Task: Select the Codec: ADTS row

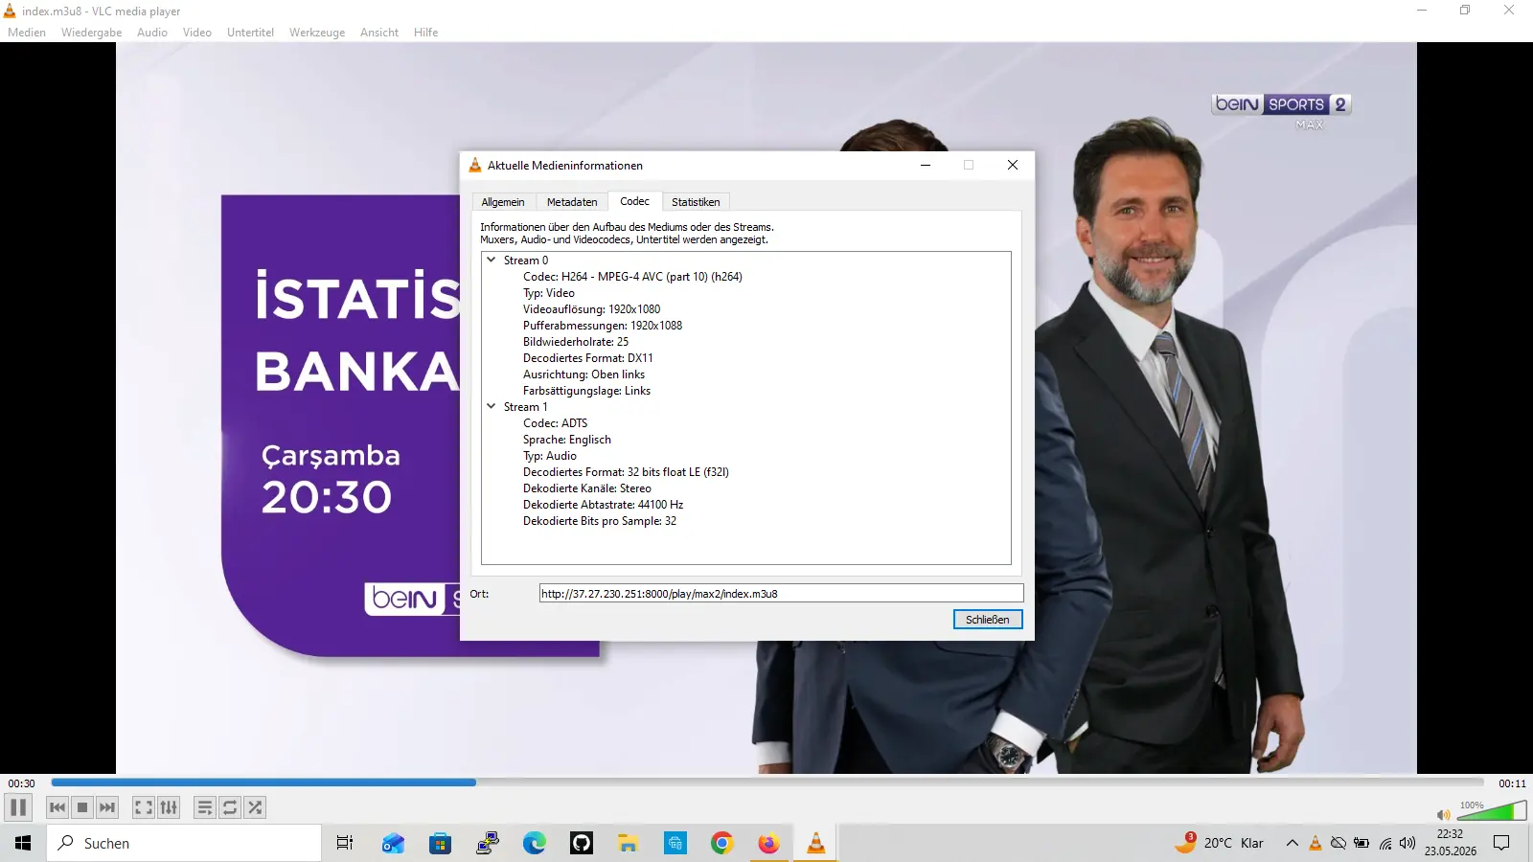Action: pos(555,423)
